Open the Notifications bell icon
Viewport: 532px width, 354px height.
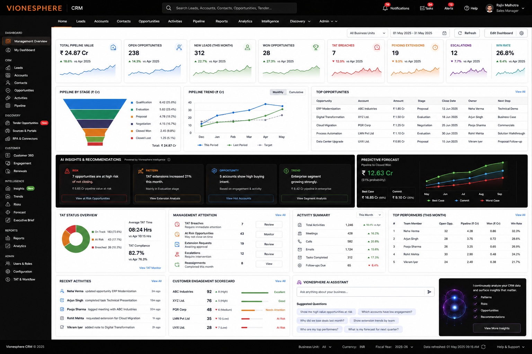[x=385, y=8]
